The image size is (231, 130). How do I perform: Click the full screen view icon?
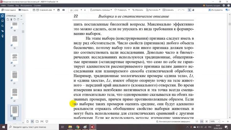tap(47, 121)
